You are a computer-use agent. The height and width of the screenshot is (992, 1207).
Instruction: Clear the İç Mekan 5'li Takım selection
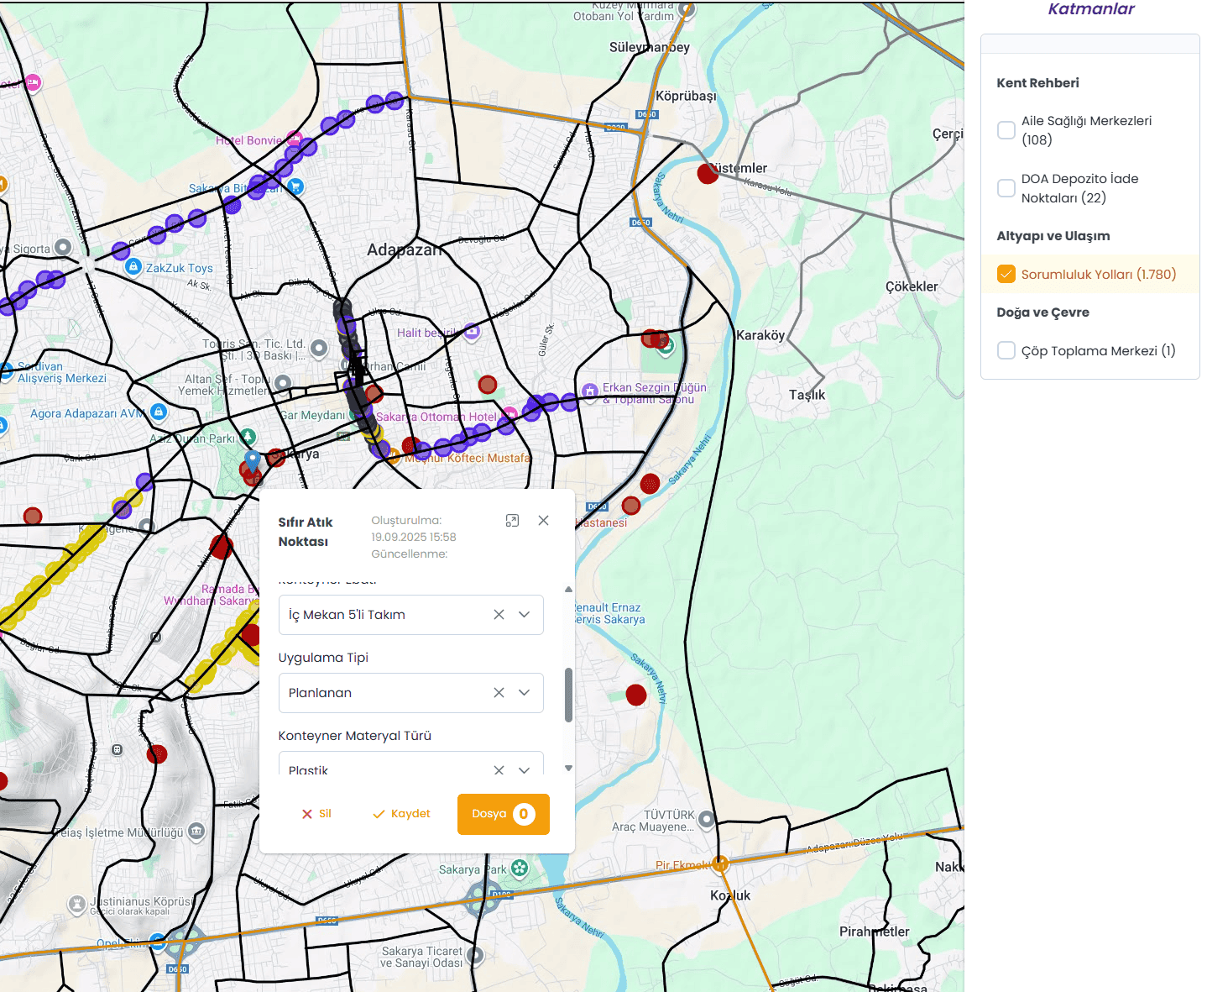coord(499,615)
